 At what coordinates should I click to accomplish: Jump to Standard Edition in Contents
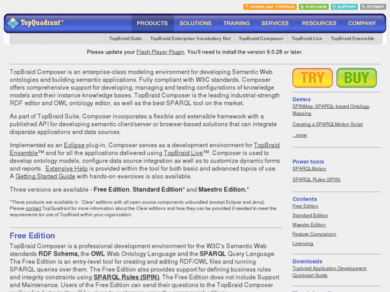[310, 215]
